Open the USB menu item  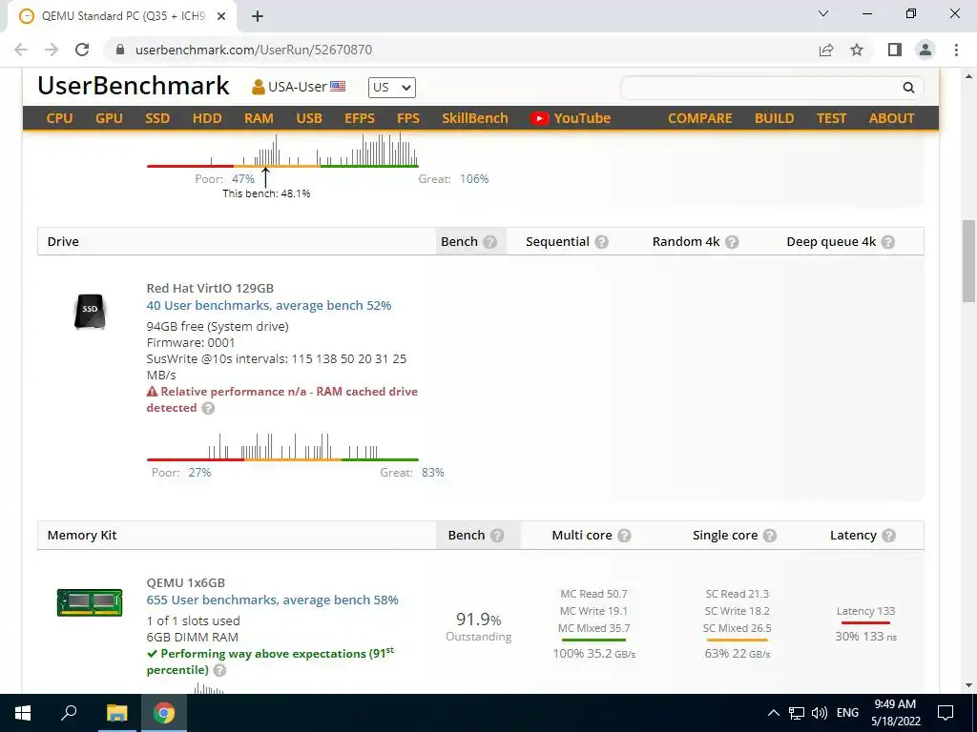pyautogui.click(x=309, y=118)
